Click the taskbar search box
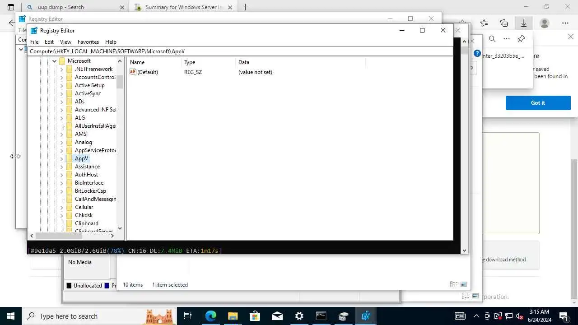Image resolution: width=578 pixels, height=325 pixels. pos(99,316)
